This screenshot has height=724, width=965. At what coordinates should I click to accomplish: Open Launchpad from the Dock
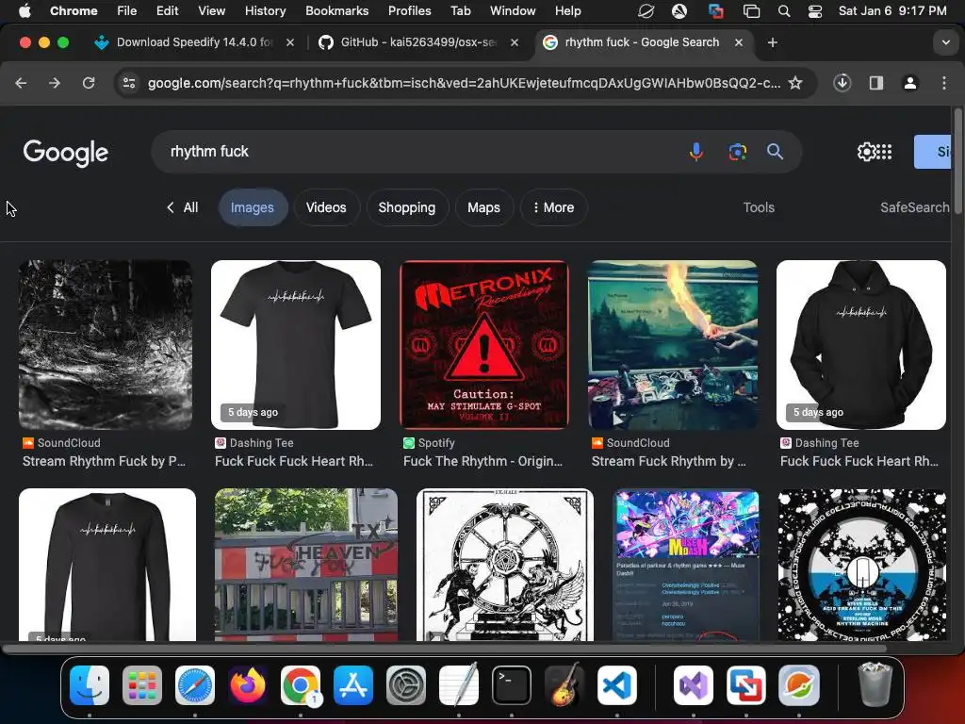[142, 685]
